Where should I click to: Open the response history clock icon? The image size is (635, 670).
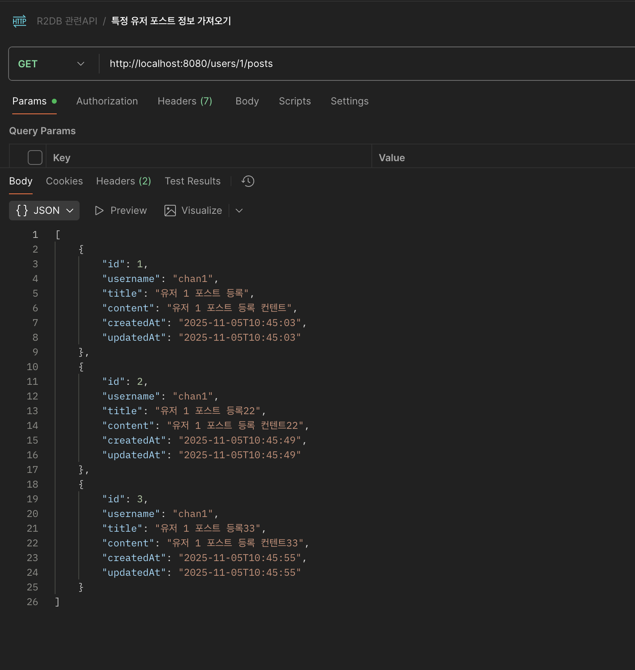[248, 181]
